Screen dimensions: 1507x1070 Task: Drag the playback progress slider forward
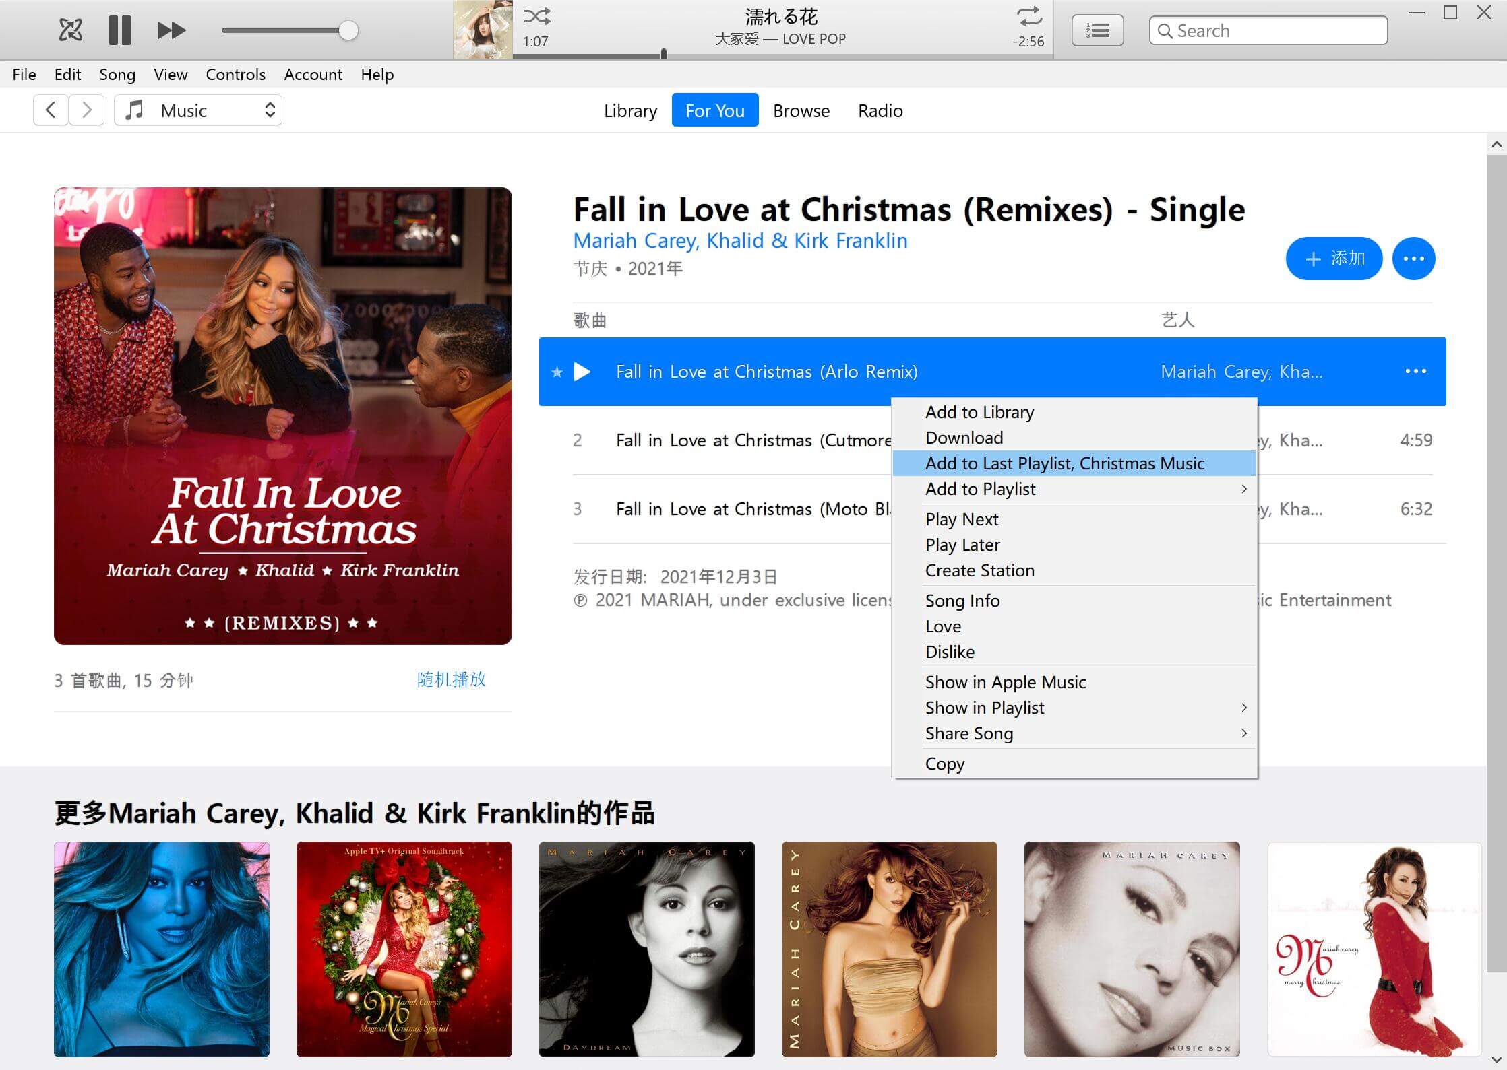point(662,55)
